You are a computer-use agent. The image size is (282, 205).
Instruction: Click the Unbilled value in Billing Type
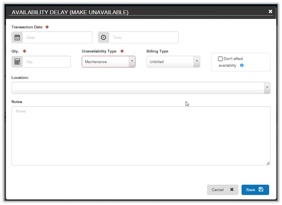(170, 62)
